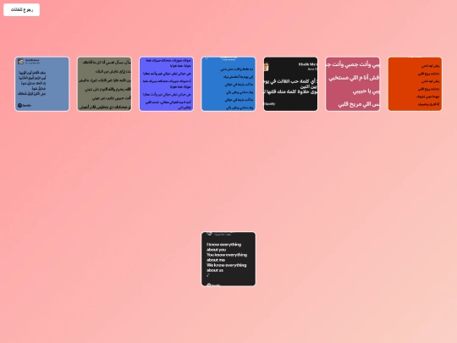Screen dimensions: 457x343
Task: Choose the rose-pink lyrics card thumbnail
Action: click(353, 84)
